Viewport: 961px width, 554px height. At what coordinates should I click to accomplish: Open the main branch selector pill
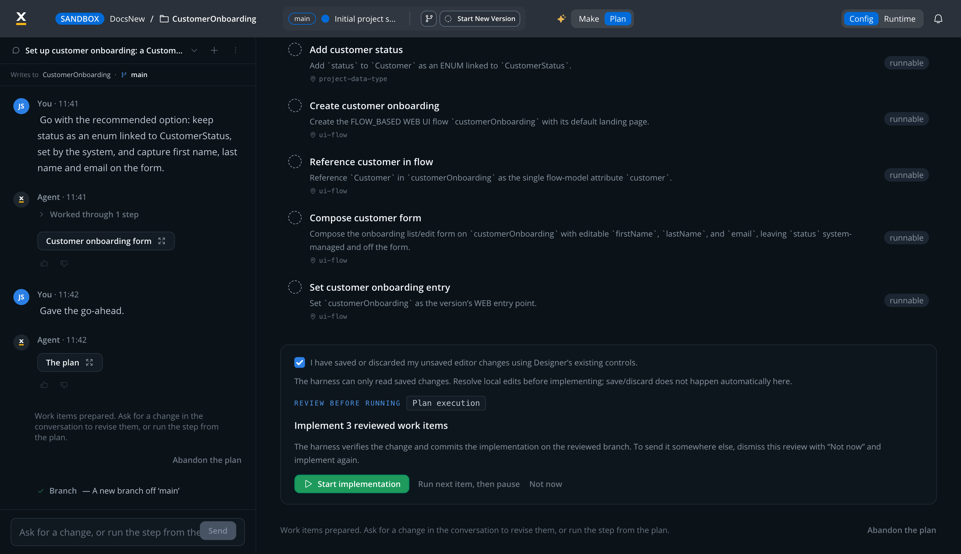(302, 19)
